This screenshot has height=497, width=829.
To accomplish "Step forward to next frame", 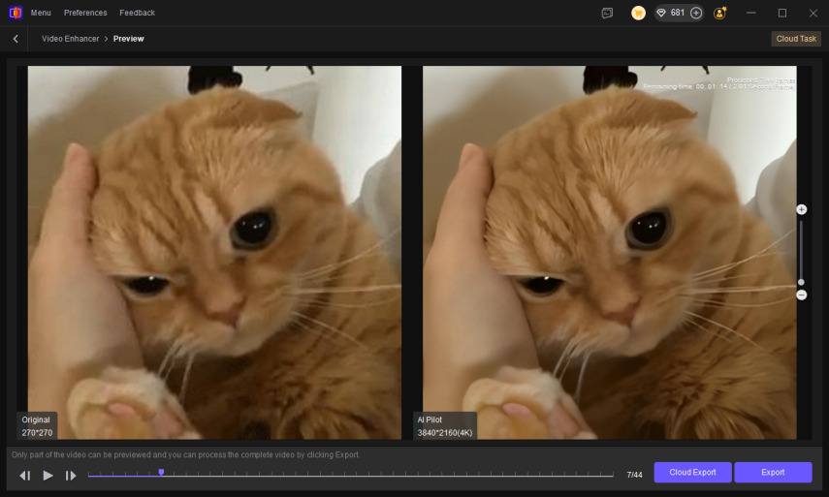I will [71, 476].
